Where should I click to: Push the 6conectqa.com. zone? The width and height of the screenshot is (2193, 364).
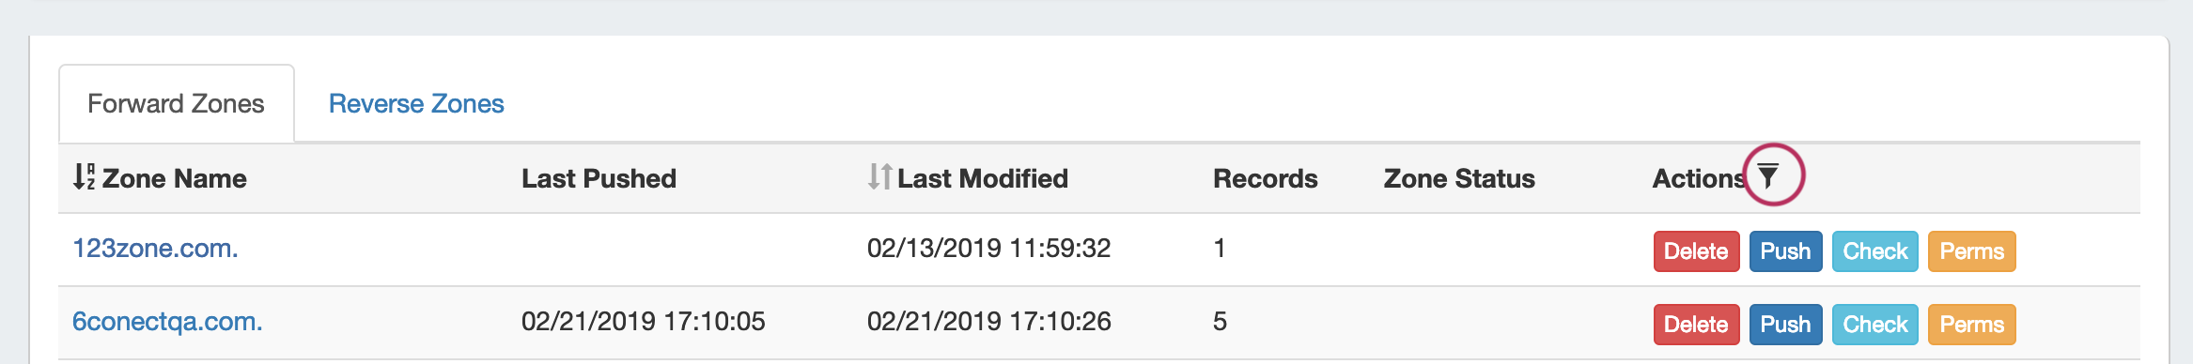[x=1785, y=325]
